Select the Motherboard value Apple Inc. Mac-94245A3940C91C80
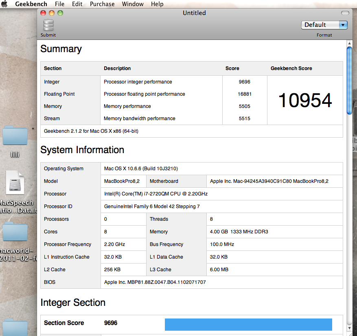This screenshot has width=357, height=336. (269, 181)
